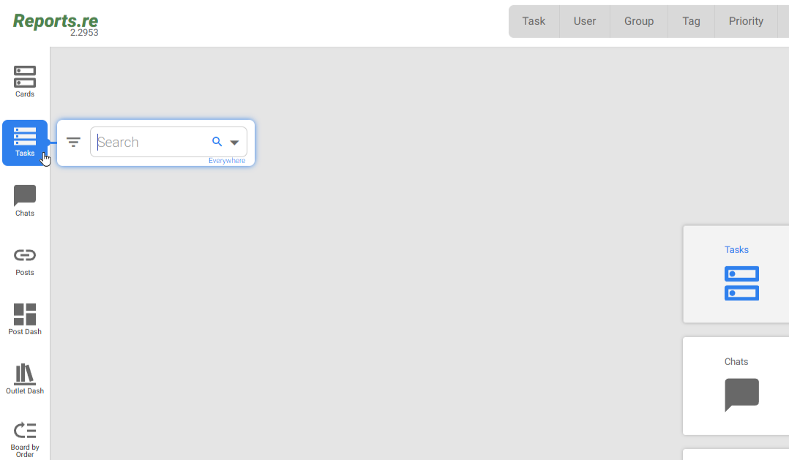Open the Tag tab

click(x=691, y=21)
